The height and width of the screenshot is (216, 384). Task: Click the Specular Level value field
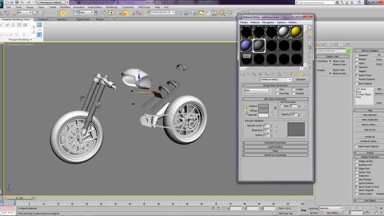[x=266, y=125]
